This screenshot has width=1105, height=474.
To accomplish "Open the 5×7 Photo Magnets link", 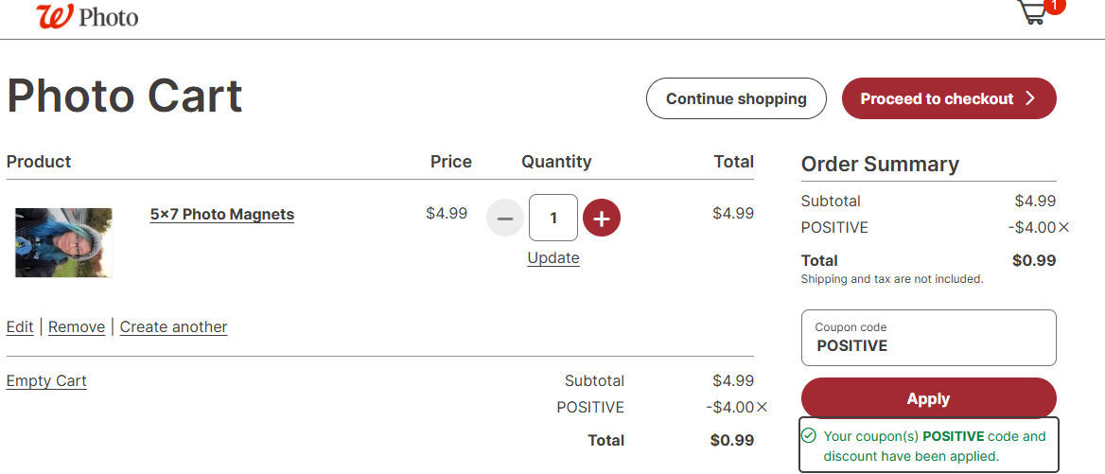I will [x=222, y=215].
